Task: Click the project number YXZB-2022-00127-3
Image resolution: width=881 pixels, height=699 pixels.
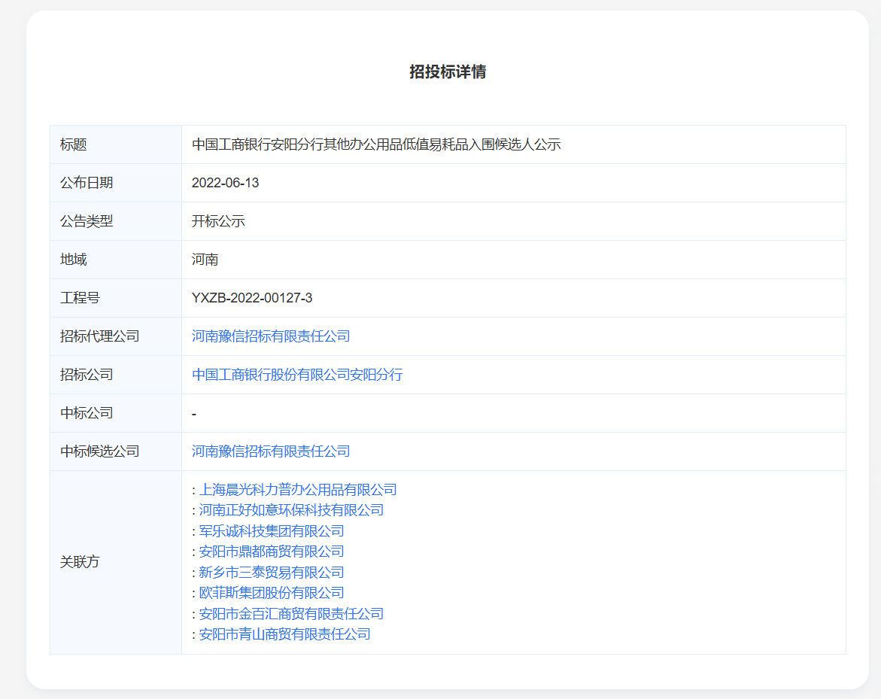Action: click(x=252, y=298)
